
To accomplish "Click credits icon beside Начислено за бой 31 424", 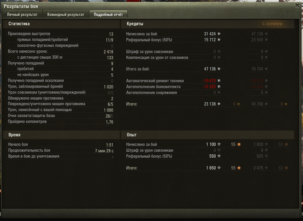I will (219, 34).
